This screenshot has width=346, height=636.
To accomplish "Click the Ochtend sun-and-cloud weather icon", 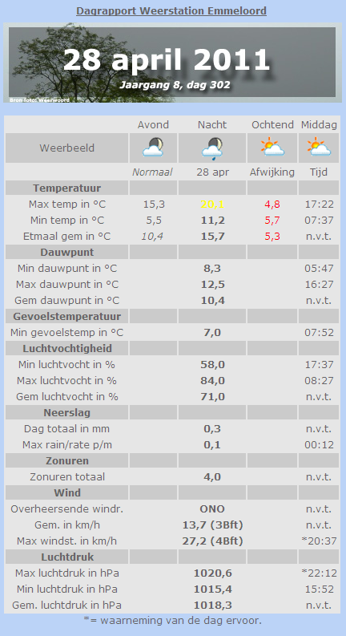I will click(272, 147).
